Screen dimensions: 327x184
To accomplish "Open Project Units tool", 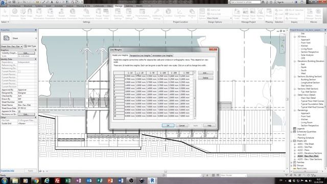I will pyautogui.click(x=106, y=14).
